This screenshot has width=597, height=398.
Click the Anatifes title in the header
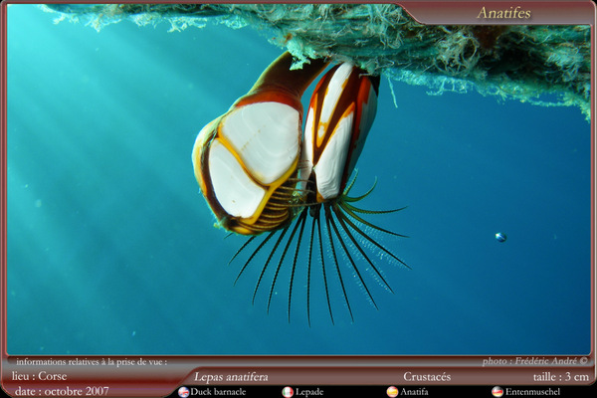point(503,13)
